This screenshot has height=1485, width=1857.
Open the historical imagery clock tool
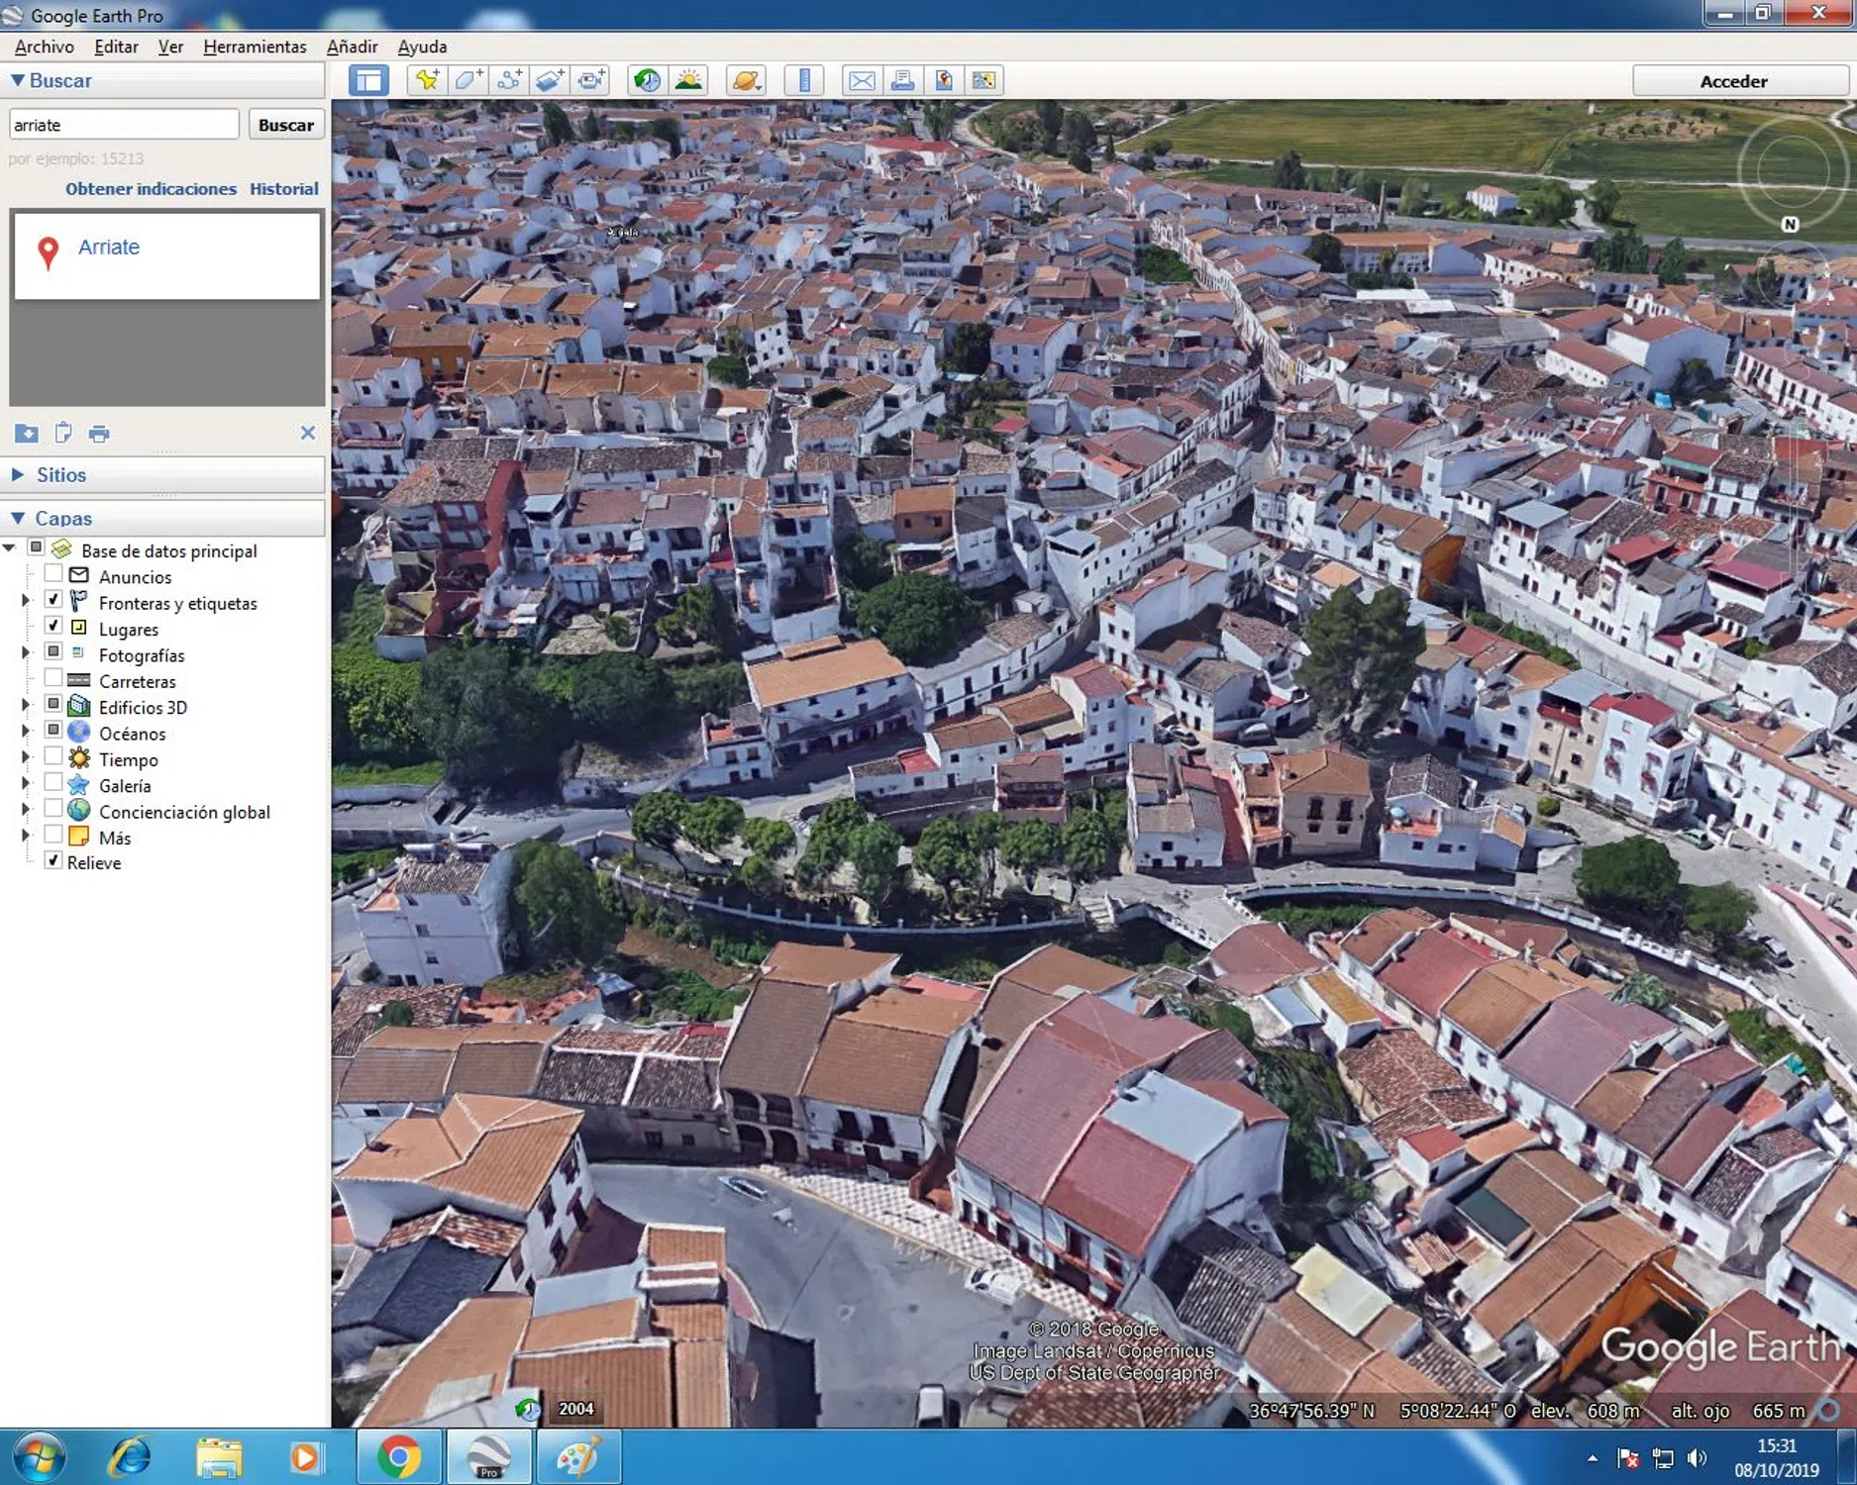(647, 80)
